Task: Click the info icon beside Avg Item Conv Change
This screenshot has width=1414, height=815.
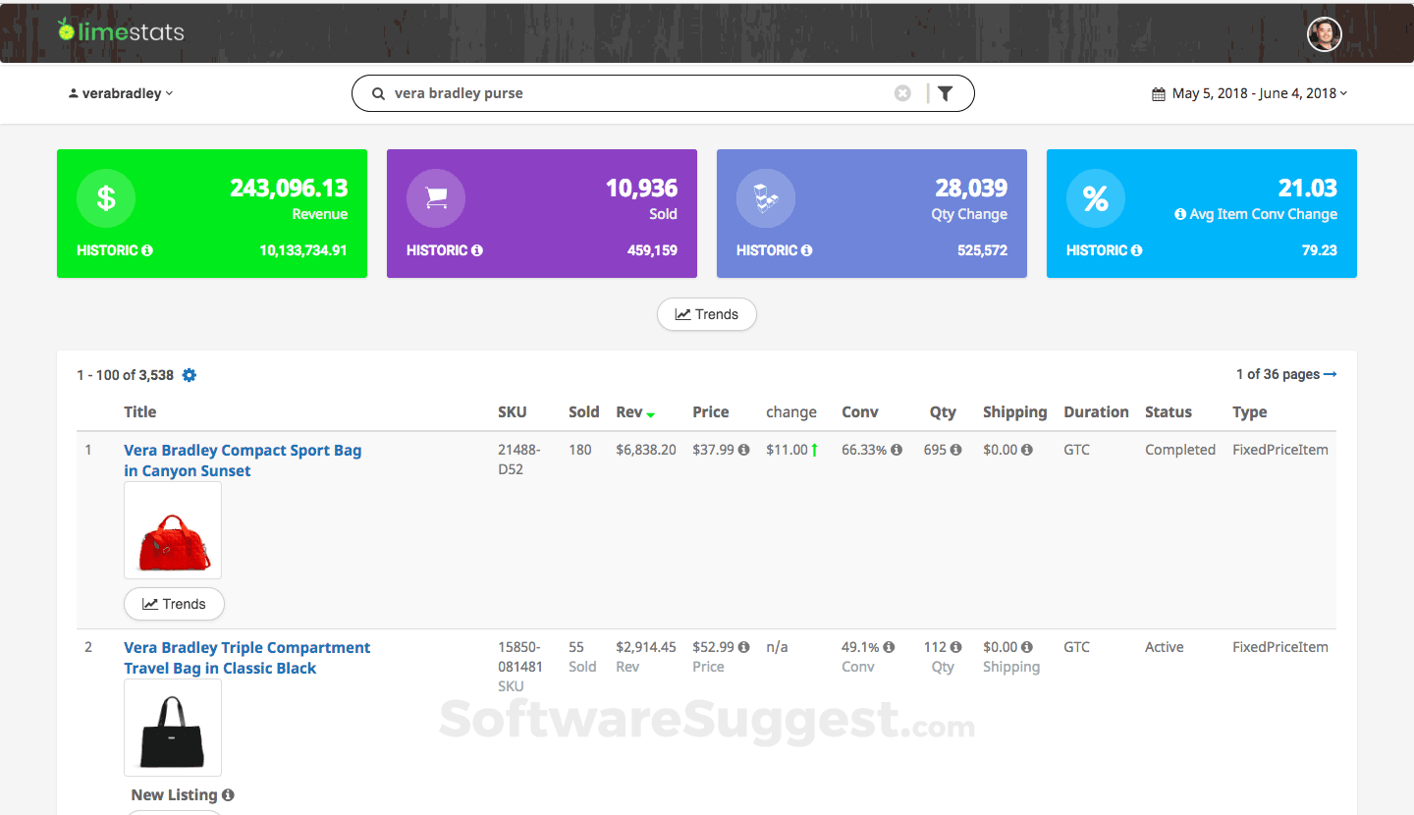Action: (x=1180, y=214)
